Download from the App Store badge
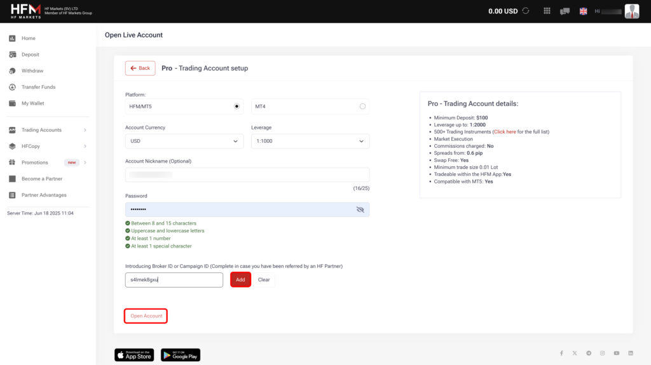 [x=134, y=355]
